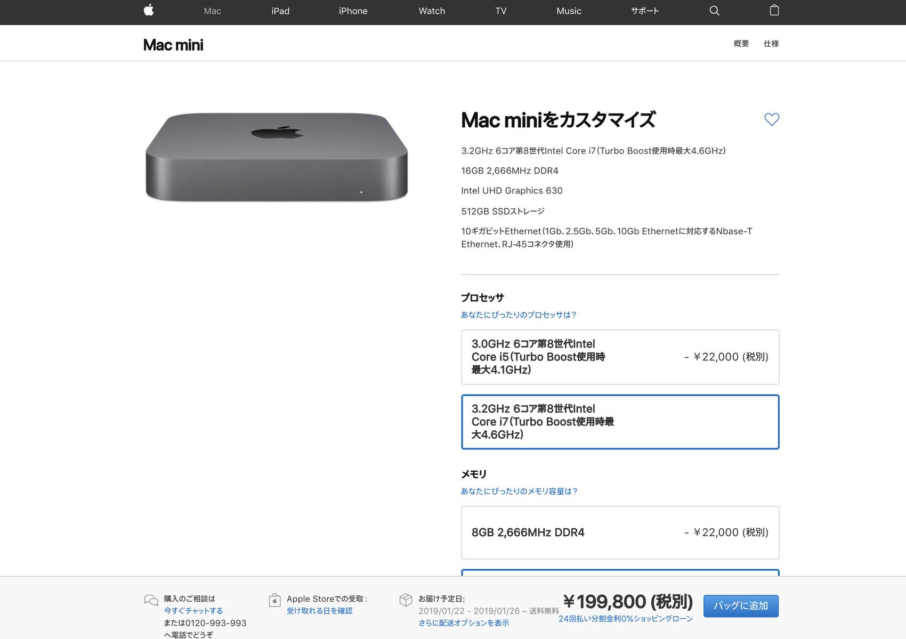Open the Mac menu item
Screen dimensions: 906x639
(x=213, y=11)
